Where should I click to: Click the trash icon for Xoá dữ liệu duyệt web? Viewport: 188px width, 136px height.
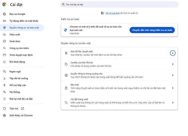tap(66, 53)
